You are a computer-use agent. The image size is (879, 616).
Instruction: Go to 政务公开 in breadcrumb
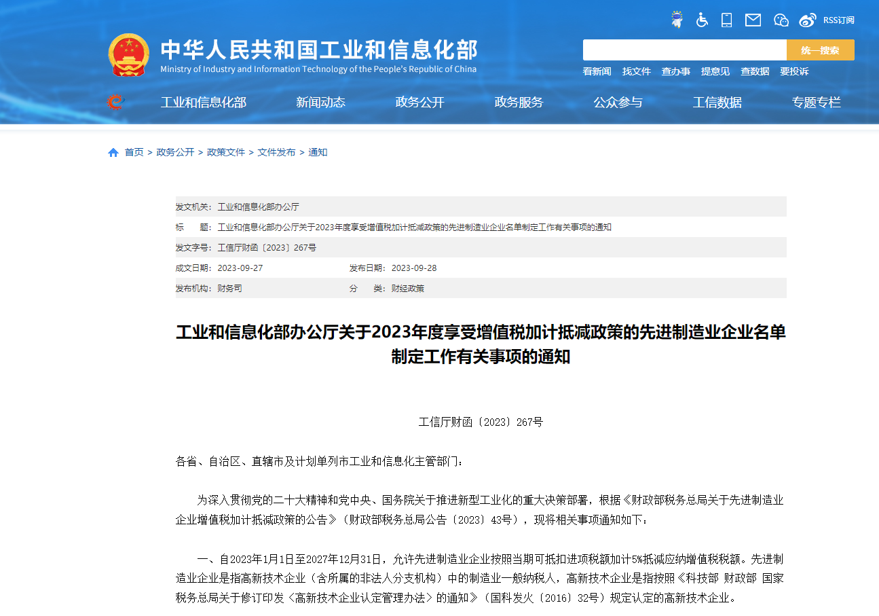point(175,152)
